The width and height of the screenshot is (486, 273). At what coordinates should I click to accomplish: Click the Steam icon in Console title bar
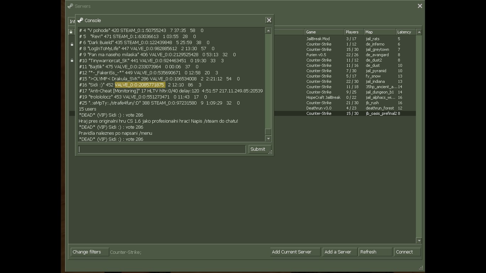pos(80,20)
